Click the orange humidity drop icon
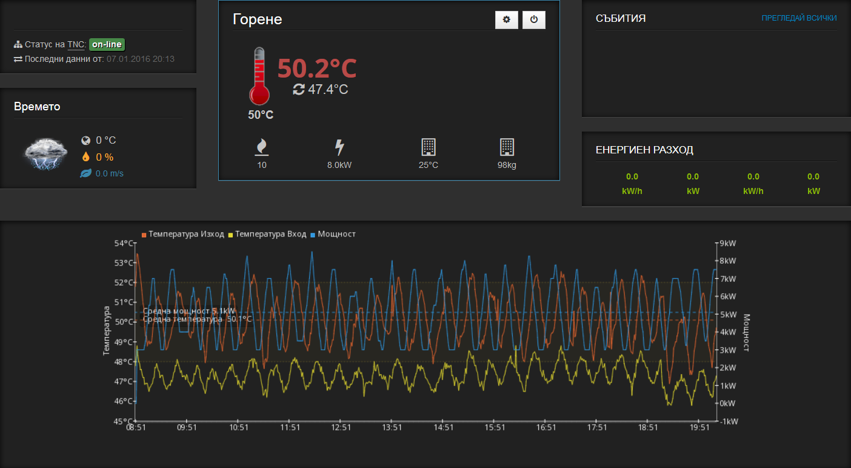The image size is (851, 468). (85, 157)
